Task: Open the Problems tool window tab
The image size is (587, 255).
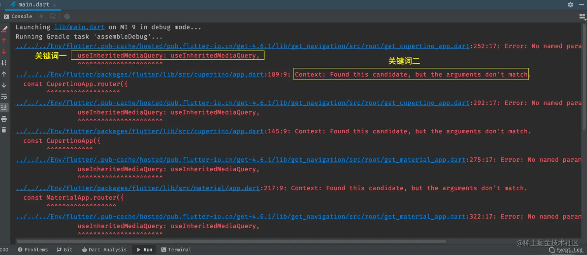Action: click(x=33, y=250)
